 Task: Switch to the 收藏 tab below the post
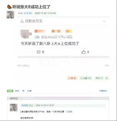29,91
